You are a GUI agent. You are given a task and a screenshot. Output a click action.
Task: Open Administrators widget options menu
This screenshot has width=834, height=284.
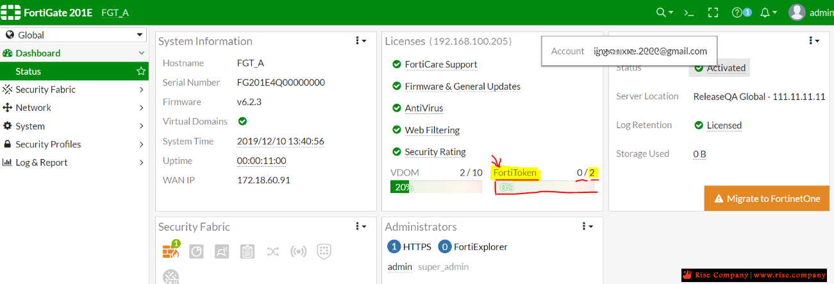point(588,226)
